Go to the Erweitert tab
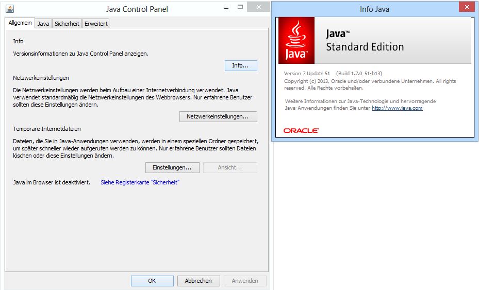 [96, 24]
